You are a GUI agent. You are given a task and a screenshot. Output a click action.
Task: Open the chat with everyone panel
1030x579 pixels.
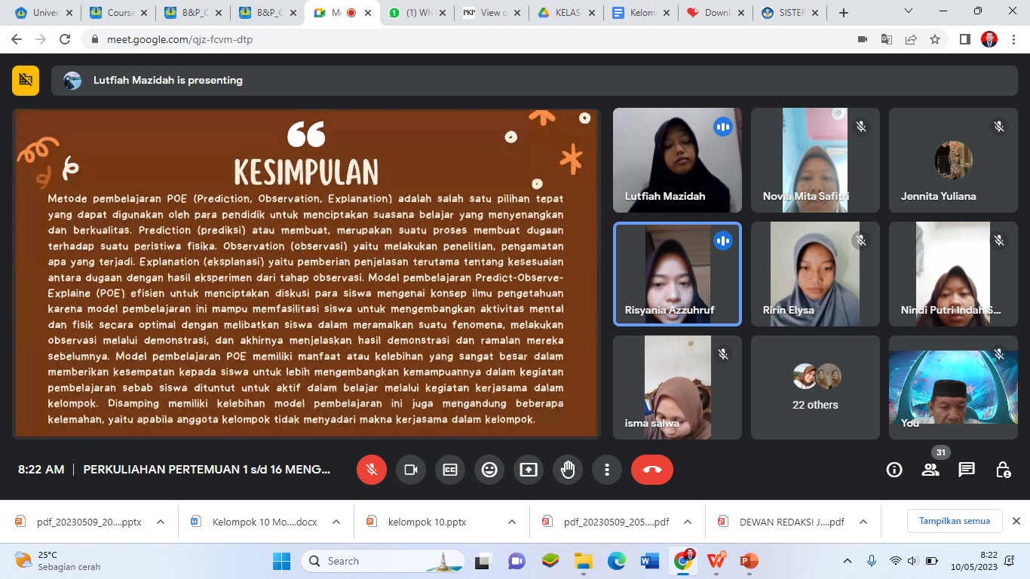click(967, 470)
